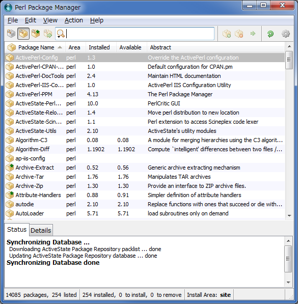The width and height of the screenshot is (298, 304).
Task: Click the ActivePerl-PPM package icon
Action: click(10, 94)
